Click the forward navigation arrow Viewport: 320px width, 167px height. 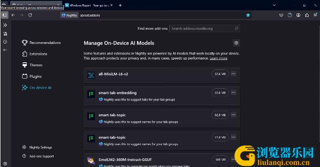[22, 15]
